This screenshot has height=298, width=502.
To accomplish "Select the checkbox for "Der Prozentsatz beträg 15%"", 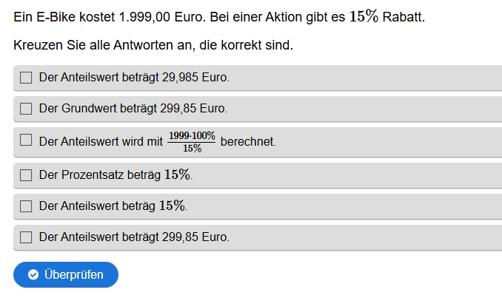I will 26,175.
